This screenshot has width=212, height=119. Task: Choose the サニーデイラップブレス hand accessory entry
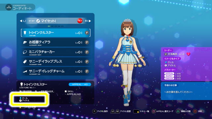pyautogui.click(x=56, y=61)
